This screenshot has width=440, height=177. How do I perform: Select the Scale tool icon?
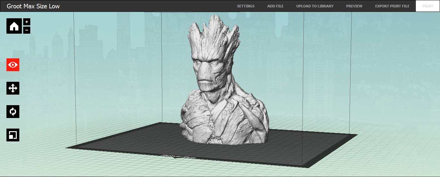pyautogui.click(x=13, y=135)
